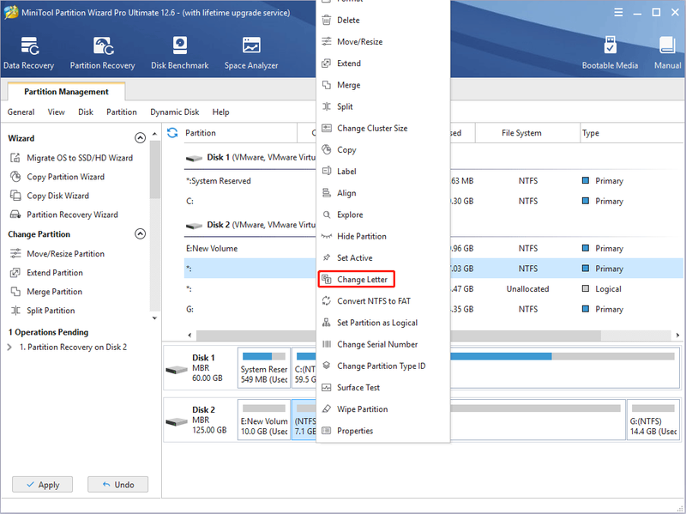The image size is (686, 514).
Task: Click Label in the context menu
Action: tap(382, 171)
